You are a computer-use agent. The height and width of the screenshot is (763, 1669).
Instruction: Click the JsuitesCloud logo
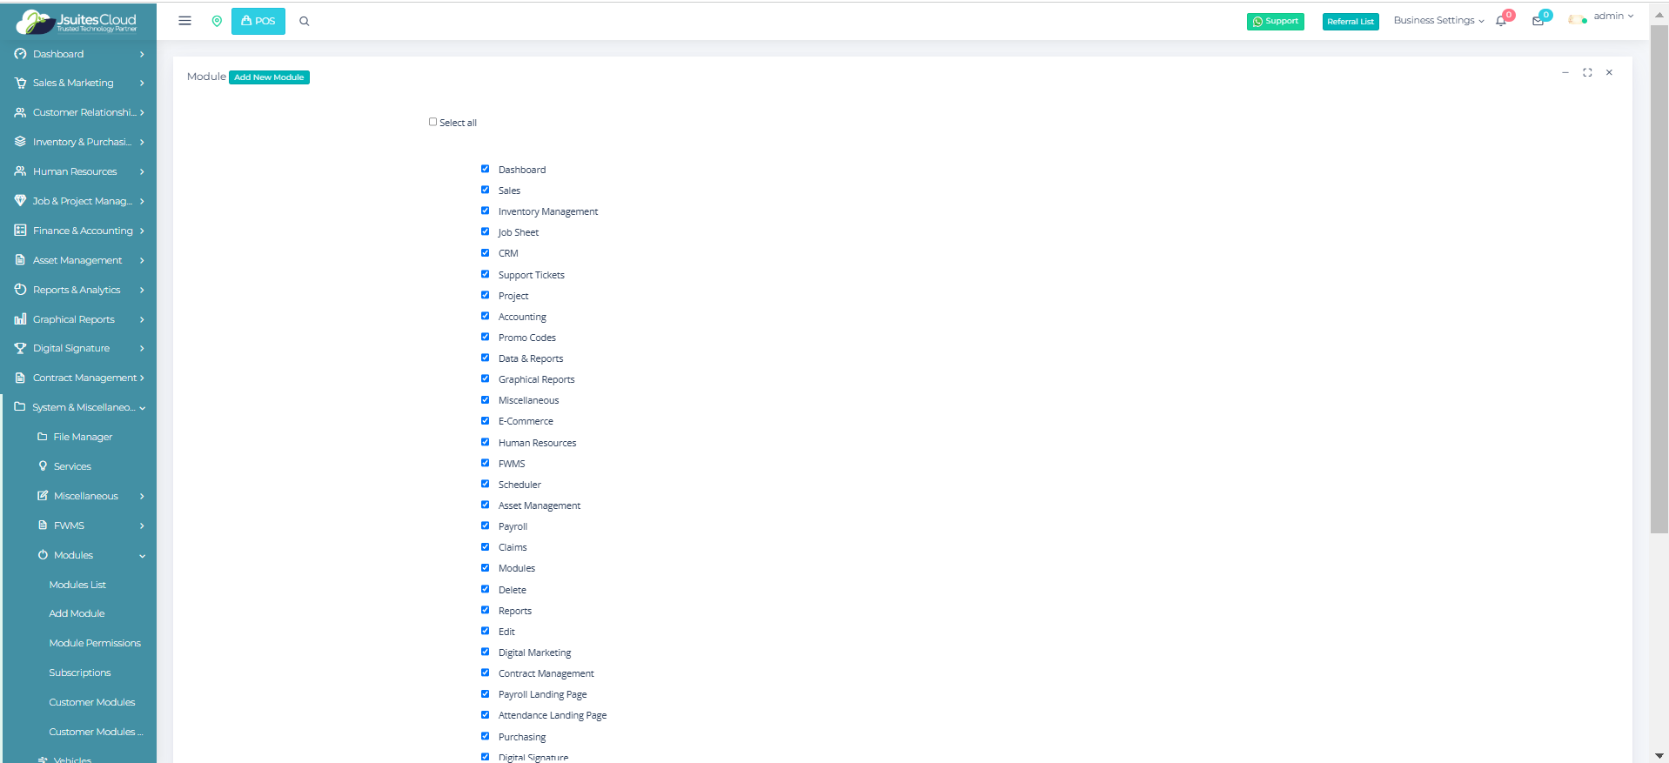point(78,21)
